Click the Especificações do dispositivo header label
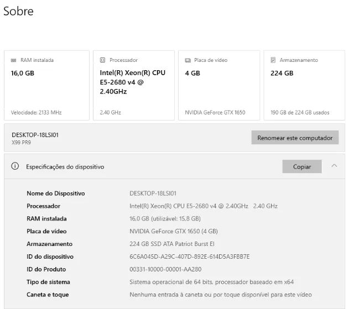 click(x=65, y=166)
